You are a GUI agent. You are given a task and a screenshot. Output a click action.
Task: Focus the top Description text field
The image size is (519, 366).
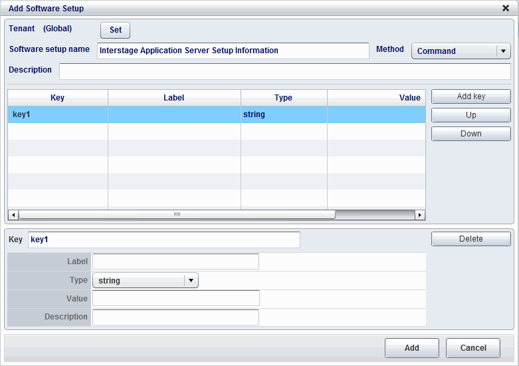click(x=284, y=71)
